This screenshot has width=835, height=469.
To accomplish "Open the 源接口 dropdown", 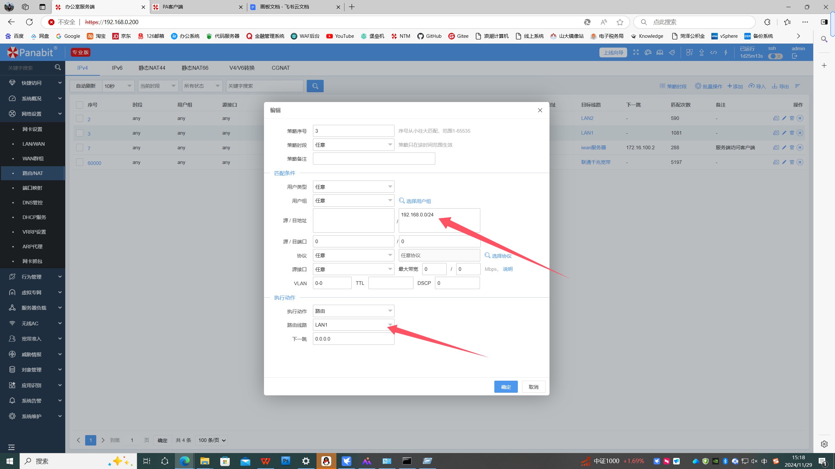I will click(353, 269).
